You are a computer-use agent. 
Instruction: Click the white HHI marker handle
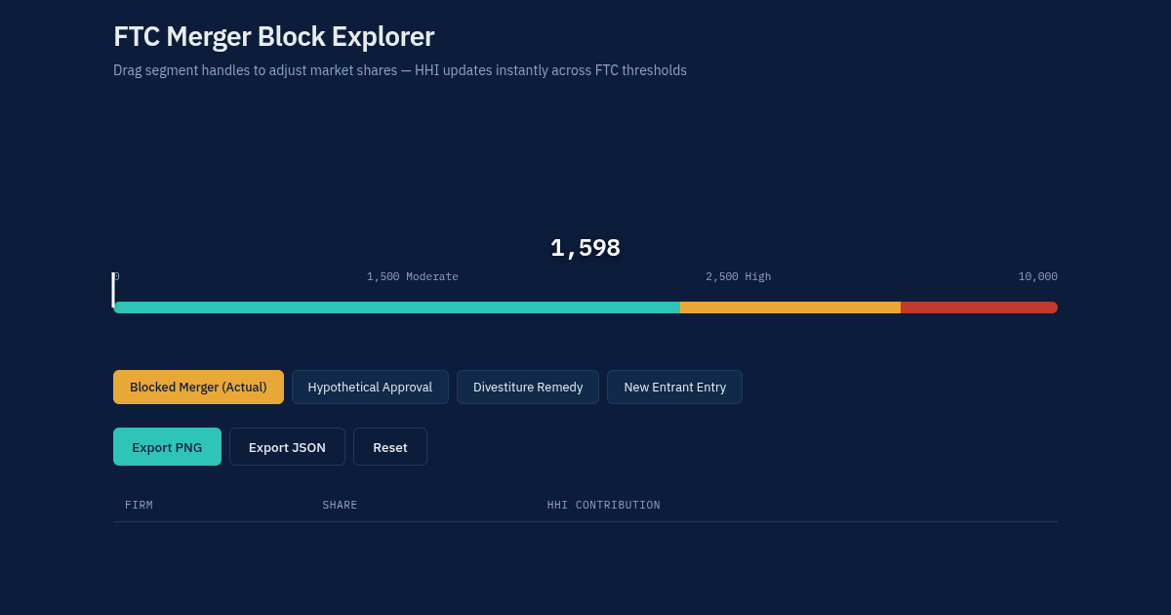113,290
